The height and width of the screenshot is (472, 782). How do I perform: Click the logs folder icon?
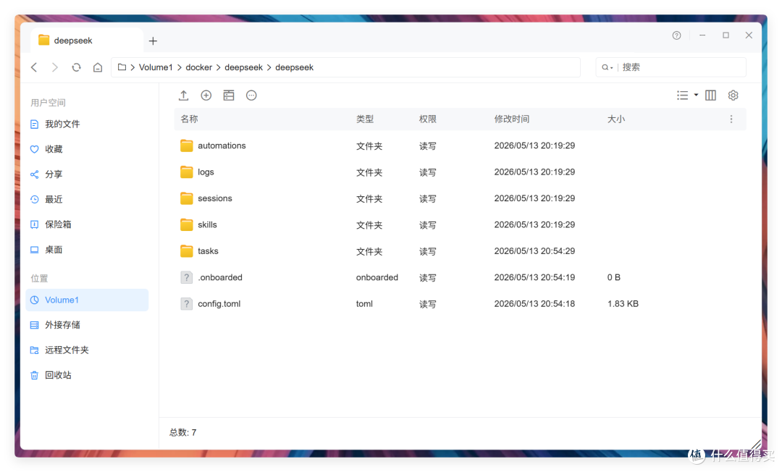tap(187, 172)
